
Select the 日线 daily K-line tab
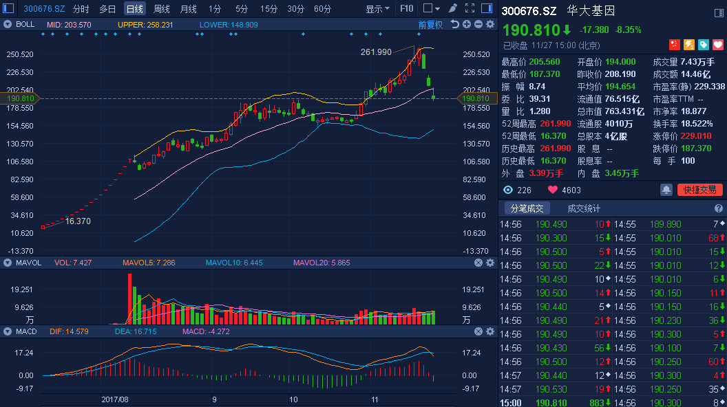coord(135,9)
